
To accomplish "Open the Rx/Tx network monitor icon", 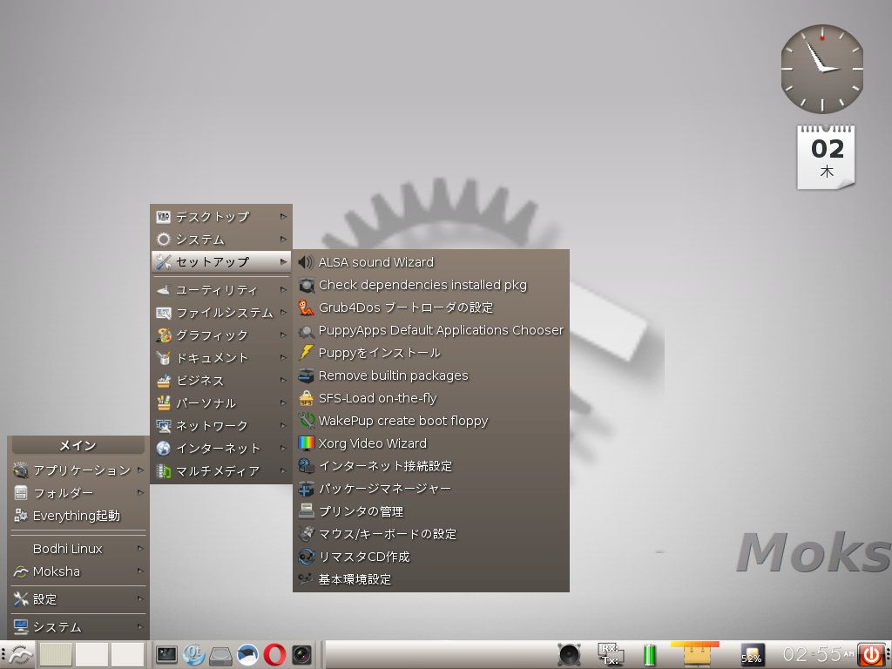I will click(x=610, y=653).
